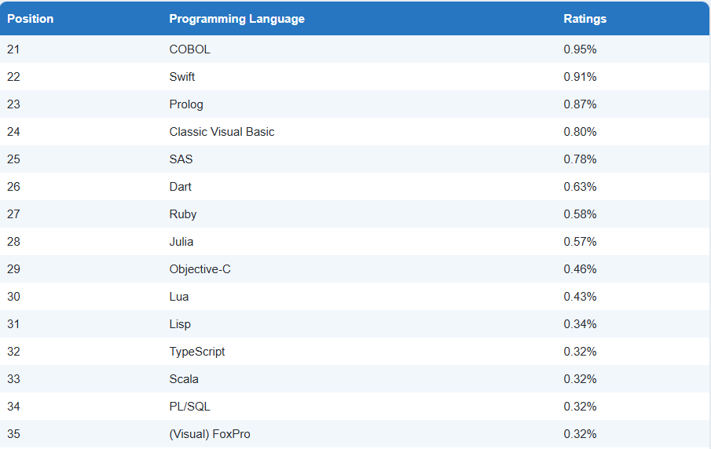Click the 0.78% rating for SAS
Viewport: 711px width, 449px height.
[x=580, y=159]
